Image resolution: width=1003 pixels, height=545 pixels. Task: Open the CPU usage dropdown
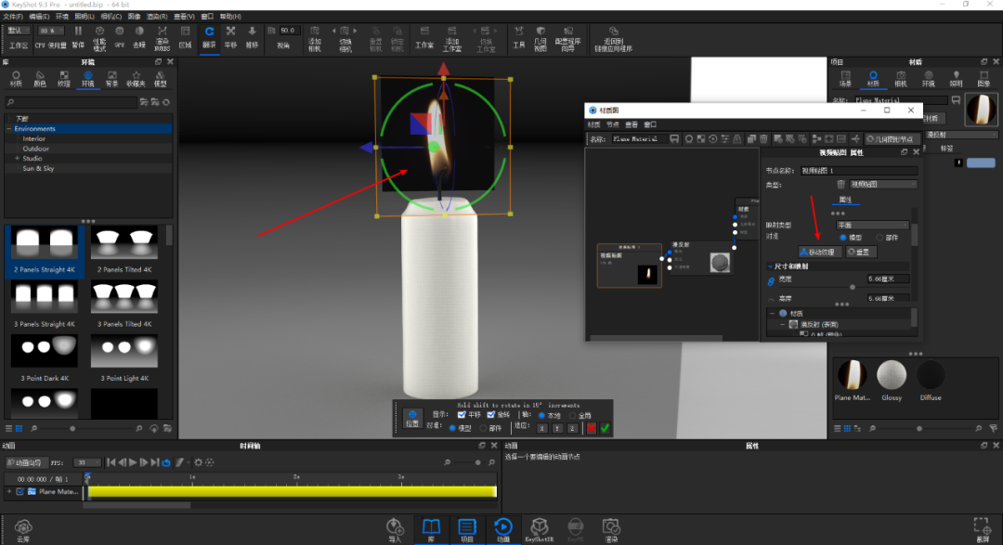(50, 31)
